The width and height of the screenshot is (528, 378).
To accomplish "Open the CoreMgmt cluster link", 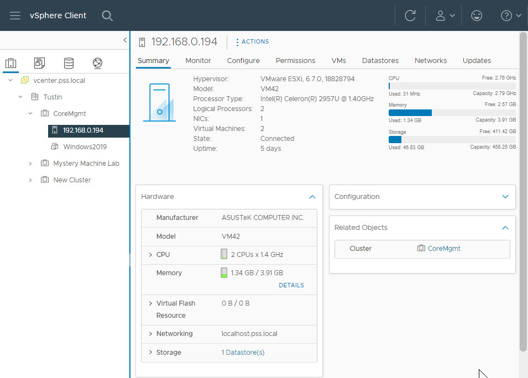I will pyautogui.click(x=444, y=249).
